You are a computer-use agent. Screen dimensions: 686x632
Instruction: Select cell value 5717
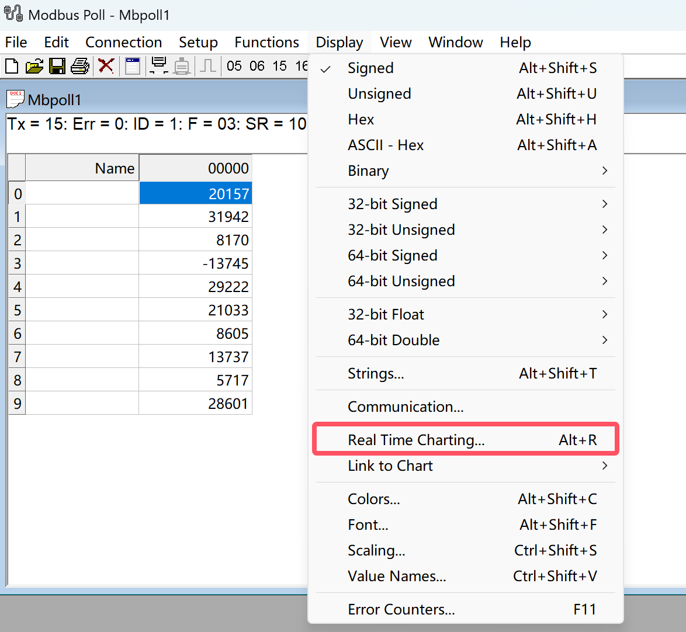(196, 380)
